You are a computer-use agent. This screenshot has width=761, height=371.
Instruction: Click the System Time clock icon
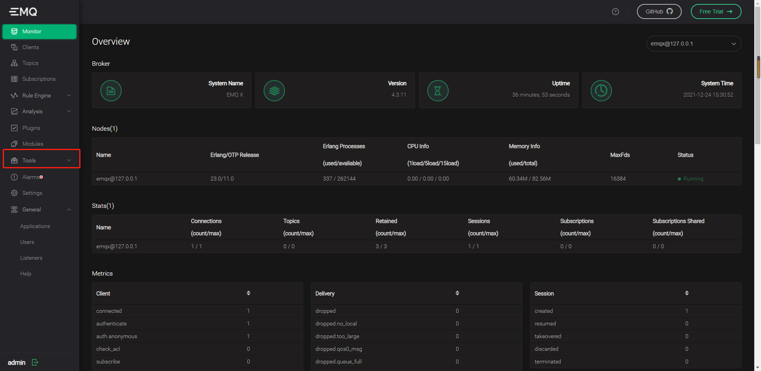pyautogui.click(x=601, y=91)
